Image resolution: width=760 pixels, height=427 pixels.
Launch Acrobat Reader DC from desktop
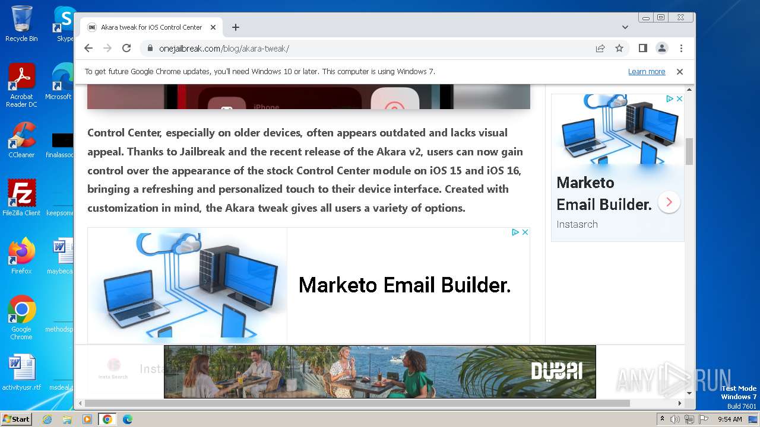click(22, 85)
